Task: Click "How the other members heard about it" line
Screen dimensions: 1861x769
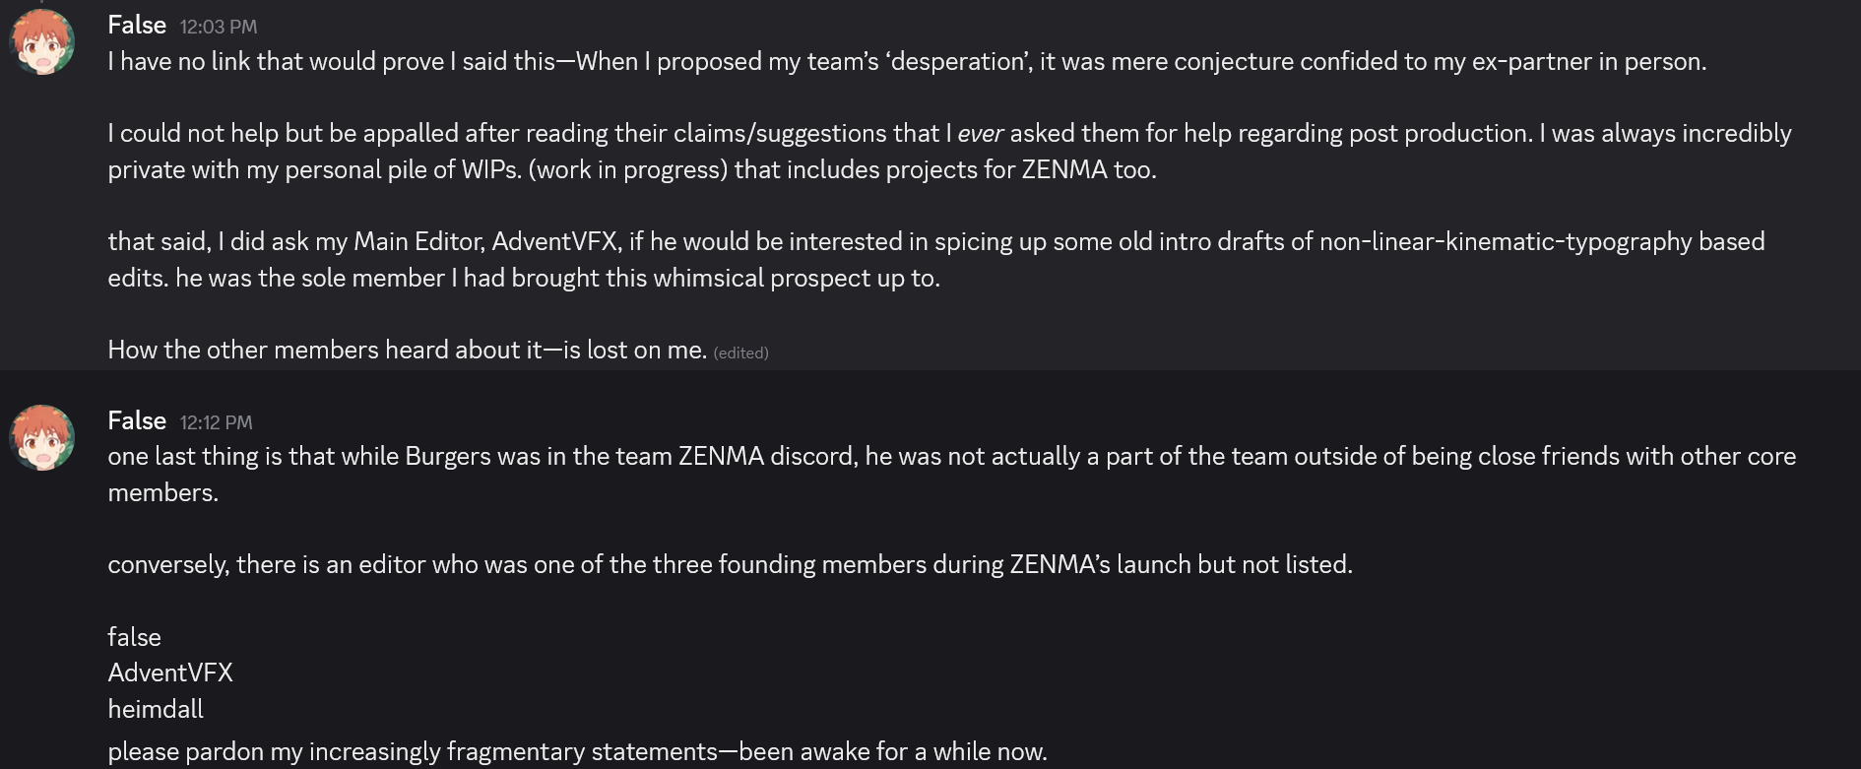Action: coord(407,350)
